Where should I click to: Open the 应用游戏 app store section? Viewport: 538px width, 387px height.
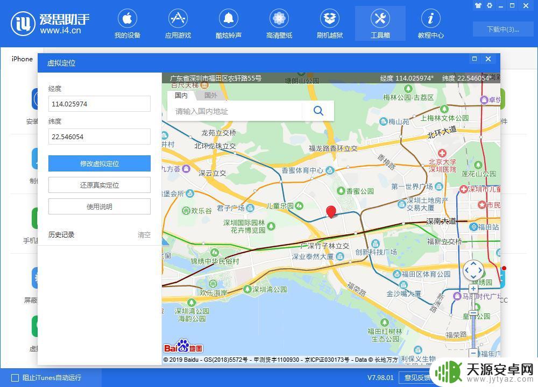point(178,24)
